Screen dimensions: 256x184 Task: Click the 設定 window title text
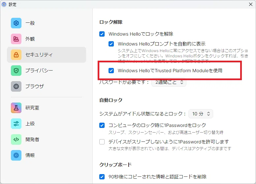tap(13, 4)
